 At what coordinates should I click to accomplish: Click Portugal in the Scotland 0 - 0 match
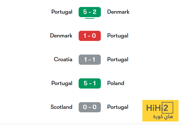point(118,107)
